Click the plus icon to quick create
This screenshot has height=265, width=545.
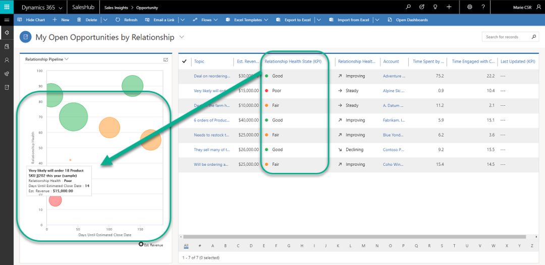[449, 7]
